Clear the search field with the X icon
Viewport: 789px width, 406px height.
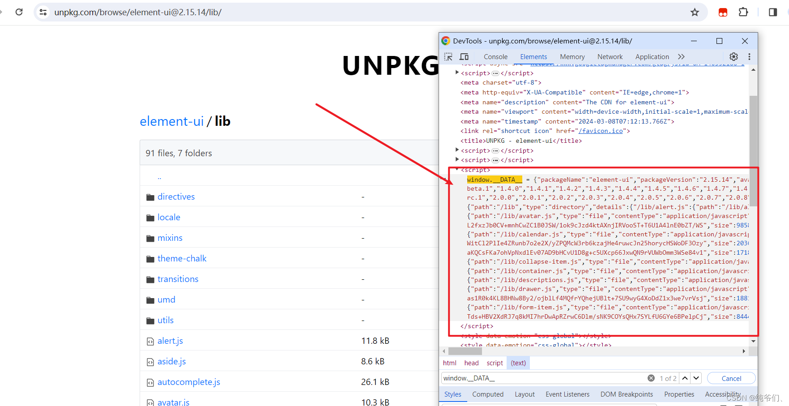651,378
